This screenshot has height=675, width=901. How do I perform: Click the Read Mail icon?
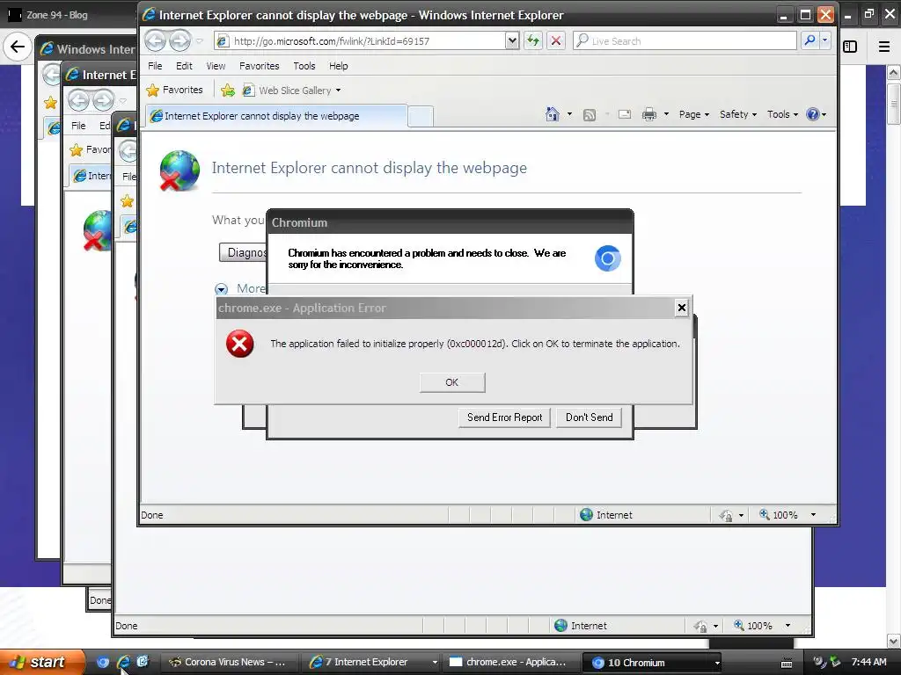(625, 114)
